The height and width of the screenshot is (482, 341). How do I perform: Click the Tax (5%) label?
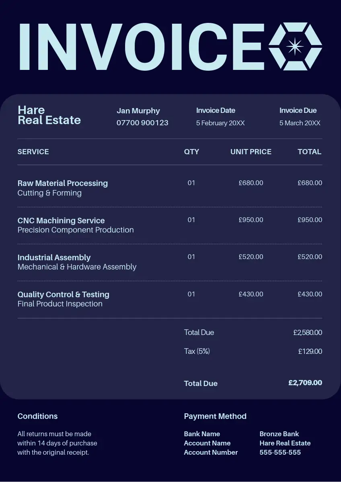click(197, 351)
